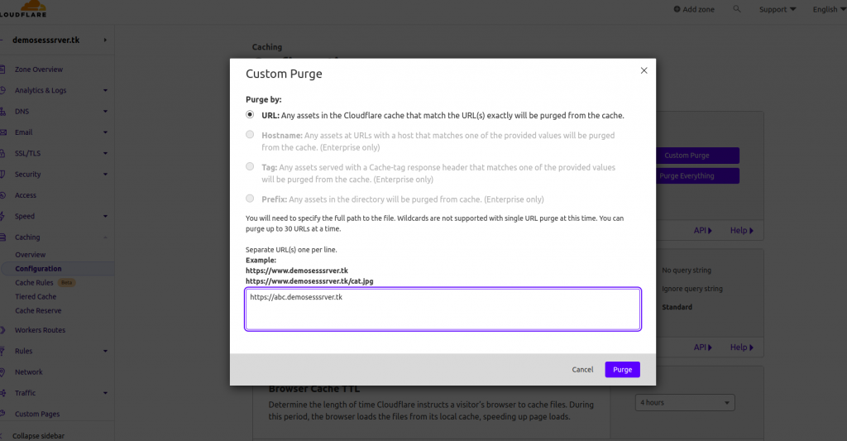Viewport: 847px width, 441px height.
Task: Click the SSL/TLS lock sidebar icon
Action: tap(2, 154)
